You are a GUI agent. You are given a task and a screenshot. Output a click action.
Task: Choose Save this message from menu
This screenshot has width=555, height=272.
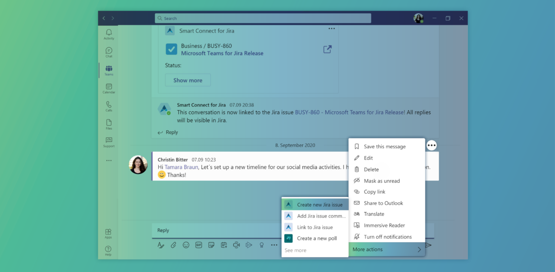point(384,146)
